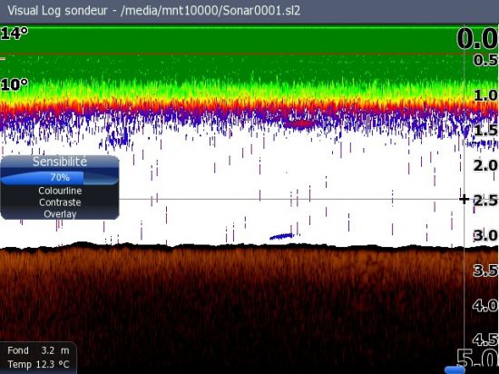Click the 10° temperature scale marker
Screen dimensions: 499x374
15,84
